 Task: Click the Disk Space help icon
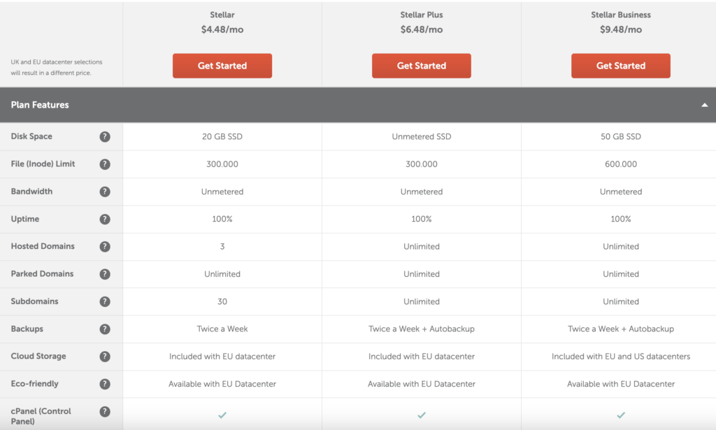point(105,136)
